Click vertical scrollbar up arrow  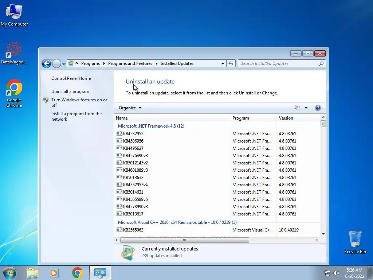pyautogui.click(x=323, y=117)
